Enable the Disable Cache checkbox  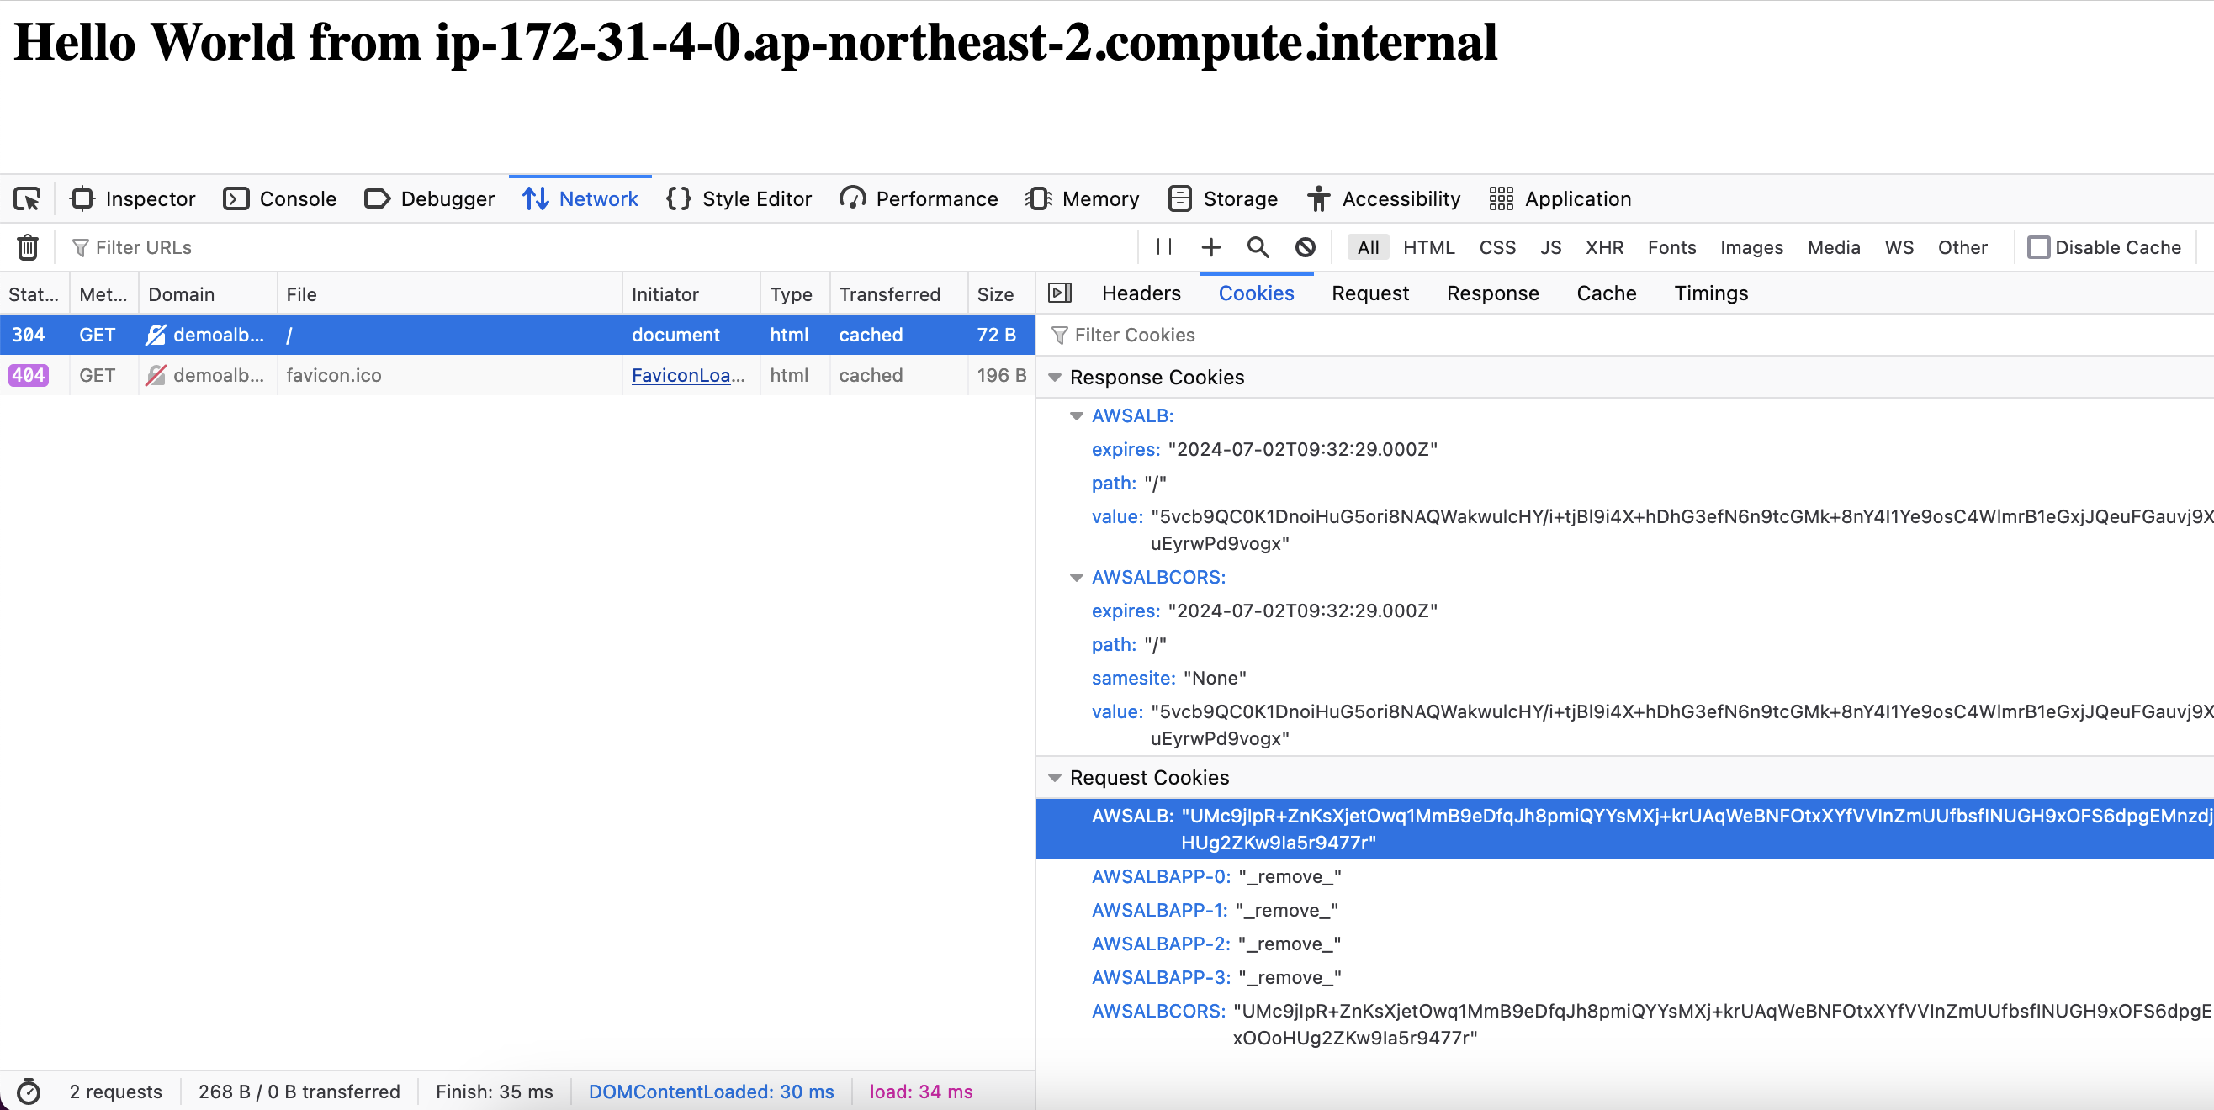click(x=2038, y=247)
